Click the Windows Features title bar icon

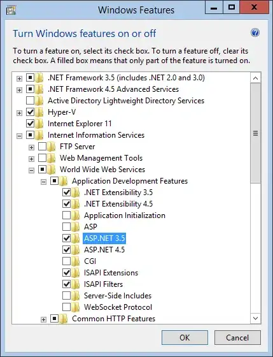click(x=11, y=10)
